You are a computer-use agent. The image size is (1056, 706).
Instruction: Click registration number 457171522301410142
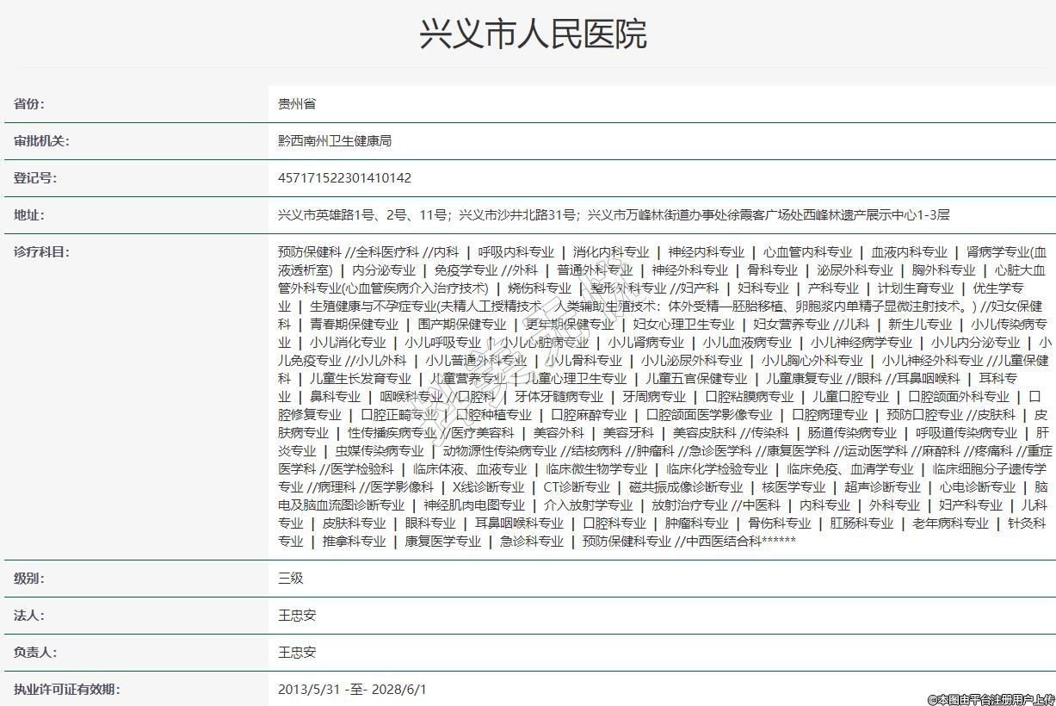344,178
